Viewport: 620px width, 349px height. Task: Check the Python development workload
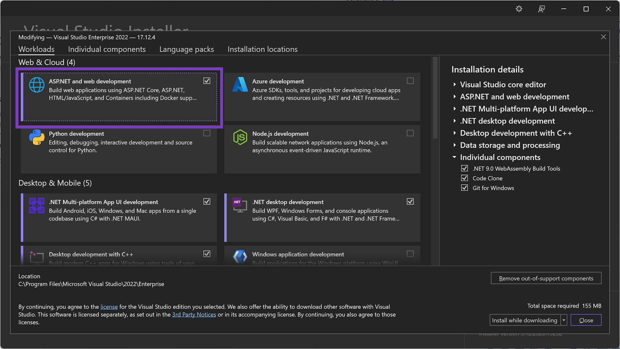[x=207, y=133]
